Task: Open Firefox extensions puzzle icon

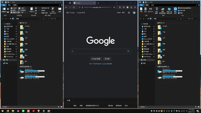Action: (x=131, y=7)
